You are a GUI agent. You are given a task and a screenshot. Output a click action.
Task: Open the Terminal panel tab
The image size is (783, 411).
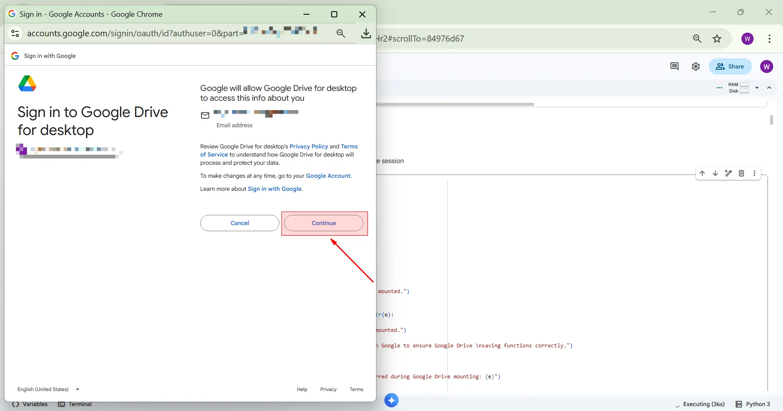coord(75,404)
